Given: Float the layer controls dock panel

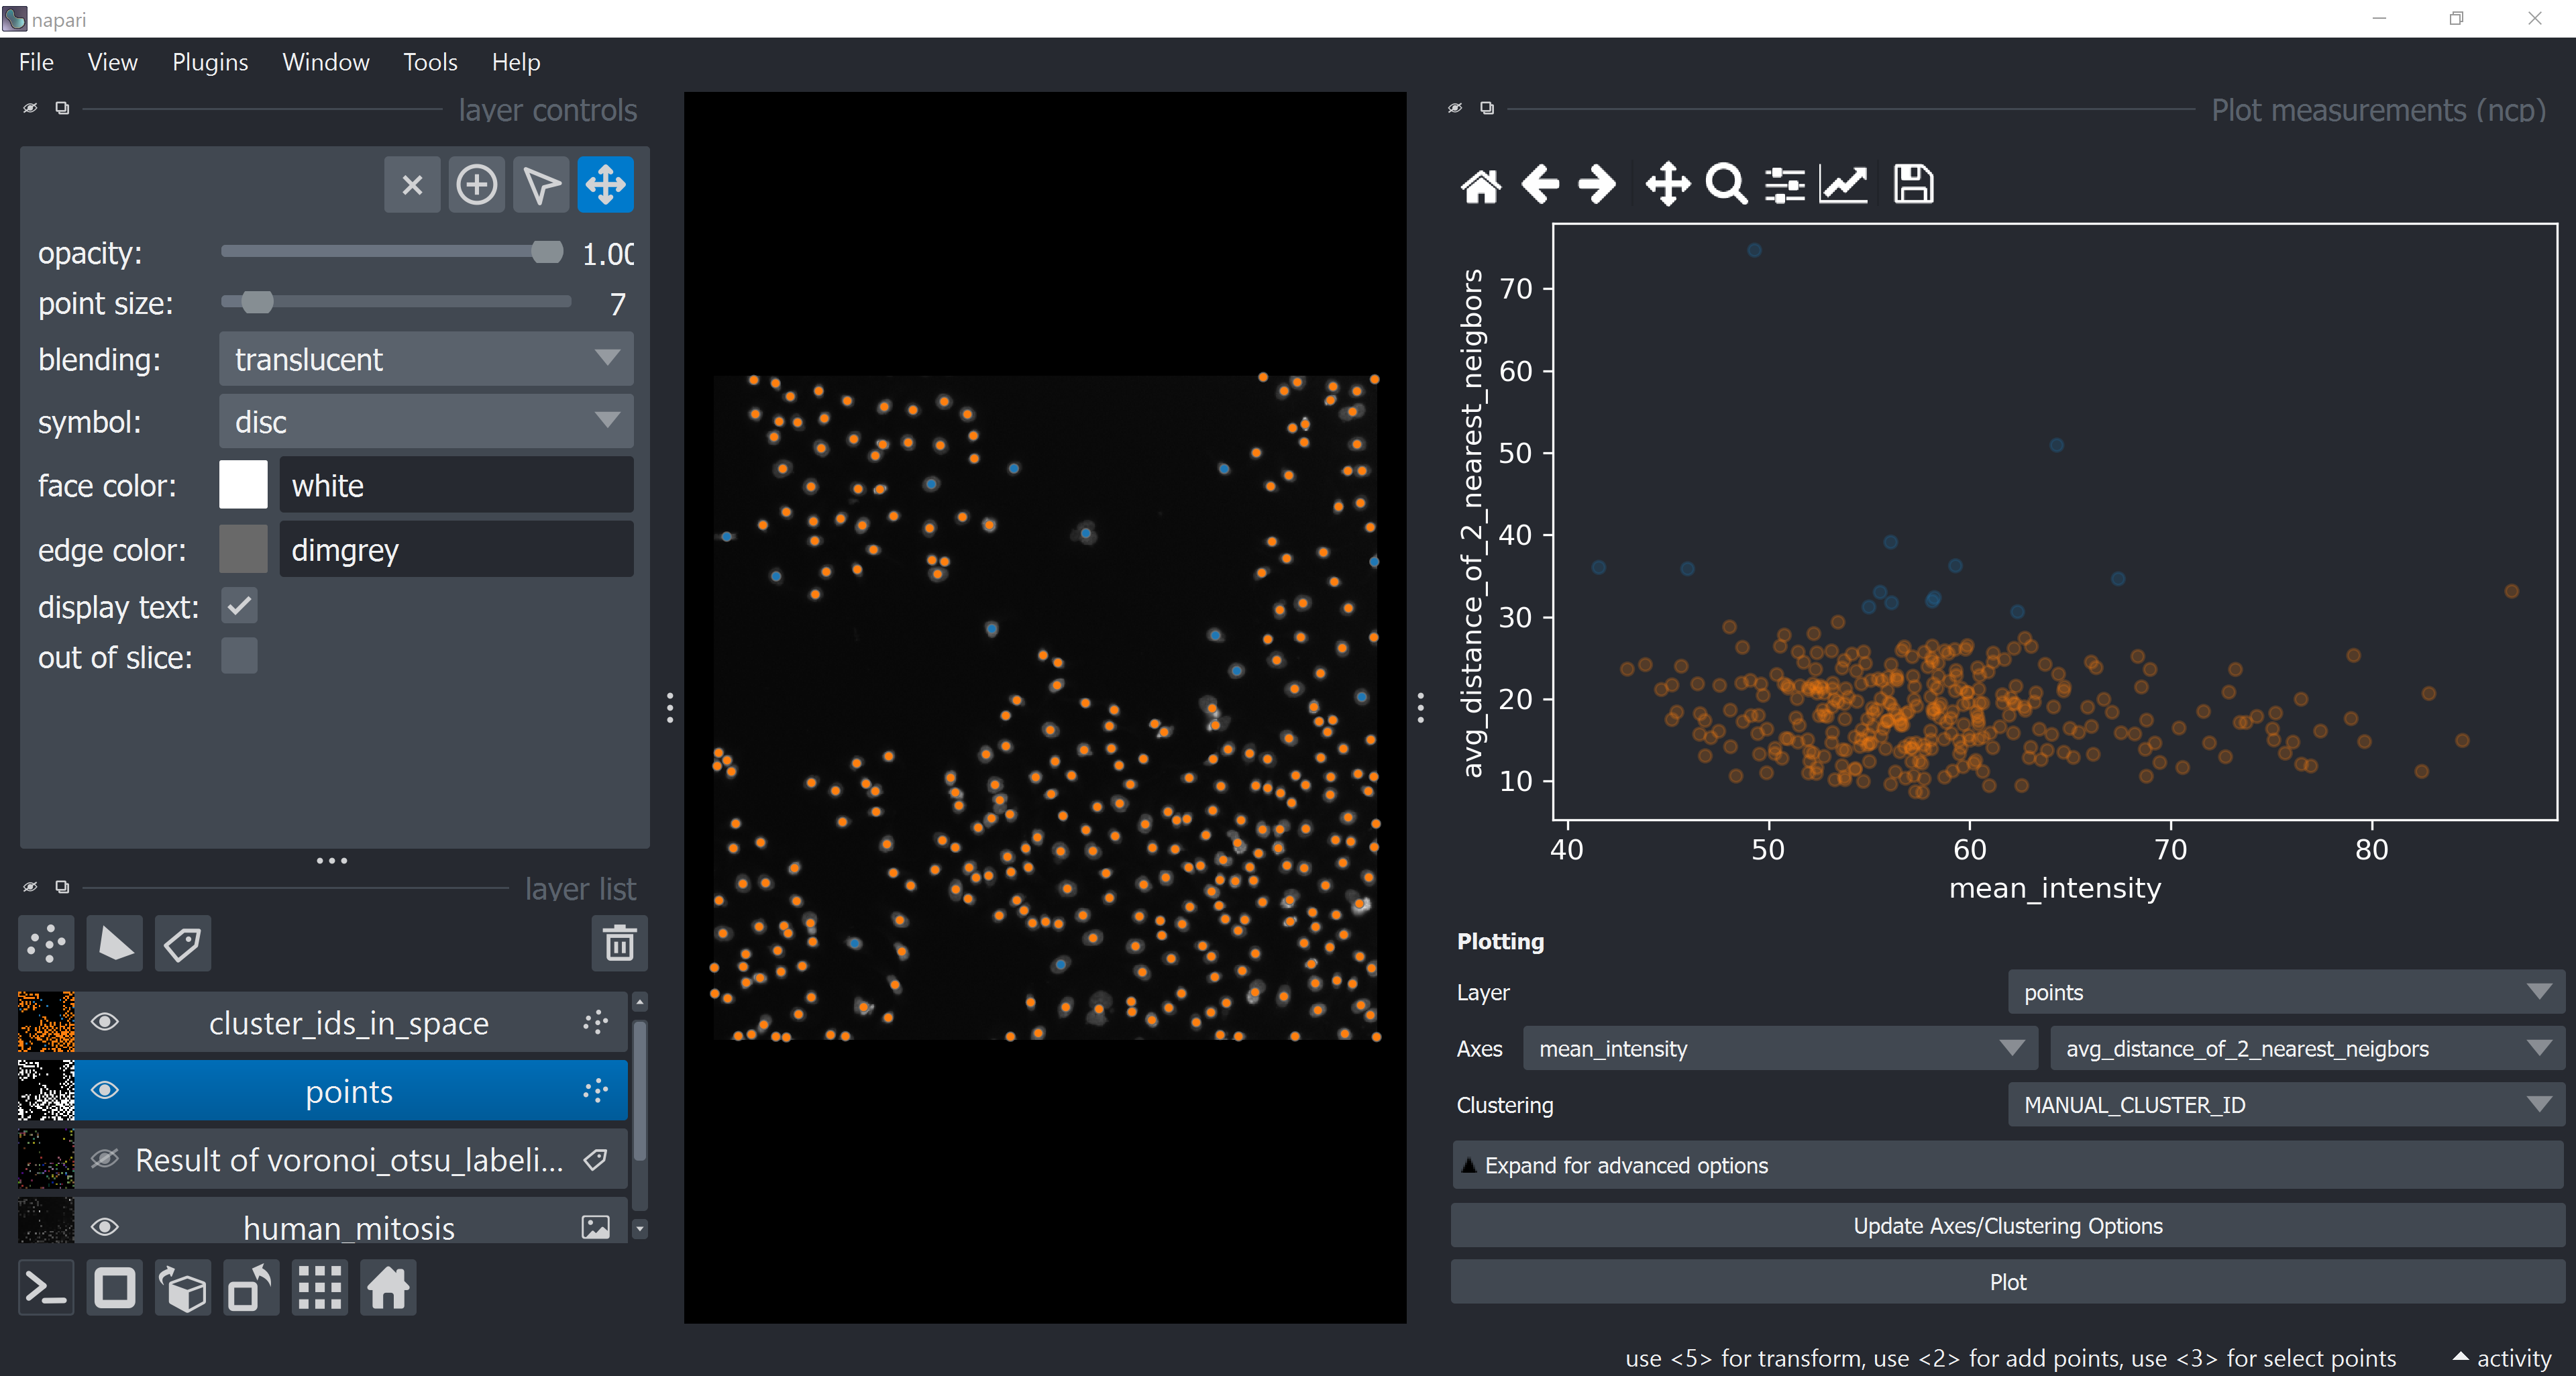Looking at the screenshot, I should click(x=62, y=108).
